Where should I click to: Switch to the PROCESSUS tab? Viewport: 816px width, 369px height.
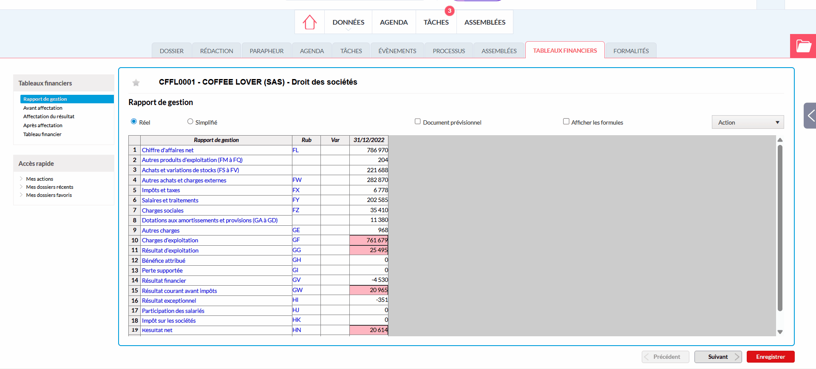coord(449,51)
